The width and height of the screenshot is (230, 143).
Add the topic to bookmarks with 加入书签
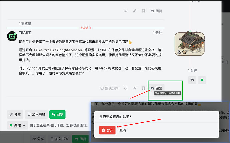point(36,114)
